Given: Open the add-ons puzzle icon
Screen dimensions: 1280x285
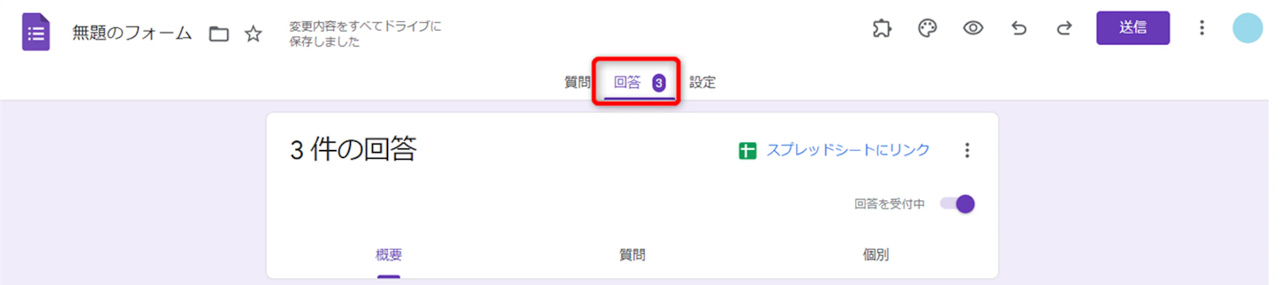Looking at the screenshot, I should point(882,28).
